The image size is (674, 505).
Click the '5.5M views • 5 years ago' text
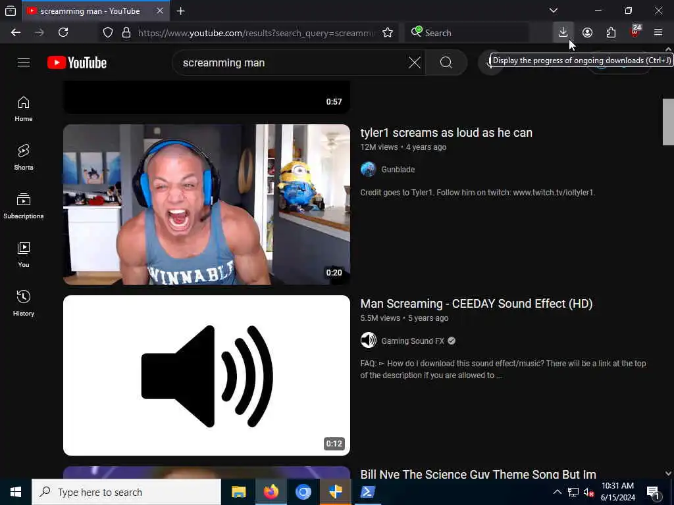click(x=404, y=318)
